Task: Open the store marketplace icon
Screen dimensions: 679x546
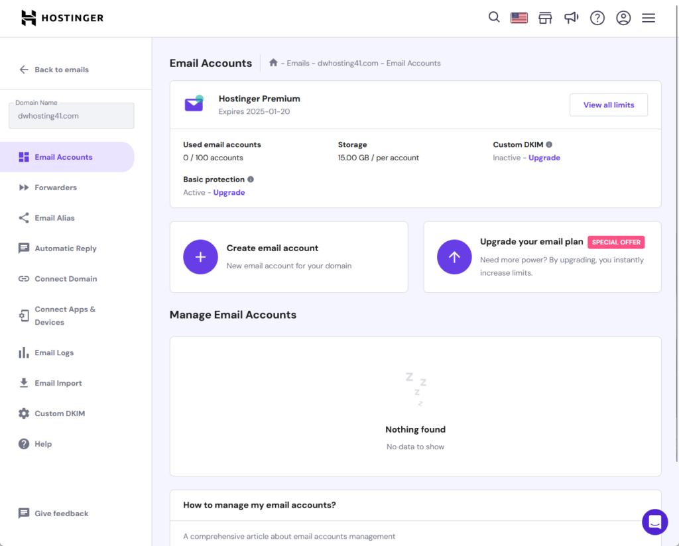Action: pyautogui.click(x=545, y=18)
